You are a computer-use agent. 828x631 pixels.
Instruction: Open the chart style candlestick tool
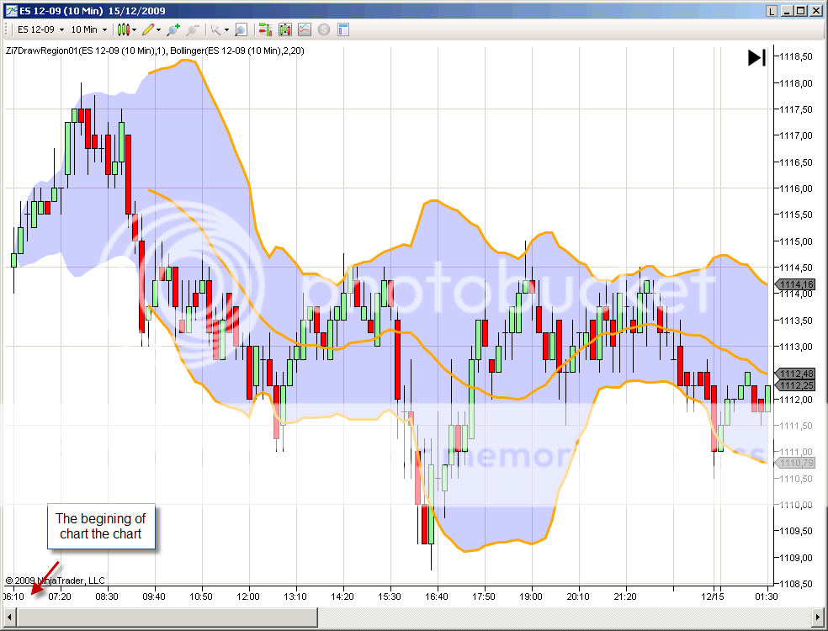[x=123, y=29]
